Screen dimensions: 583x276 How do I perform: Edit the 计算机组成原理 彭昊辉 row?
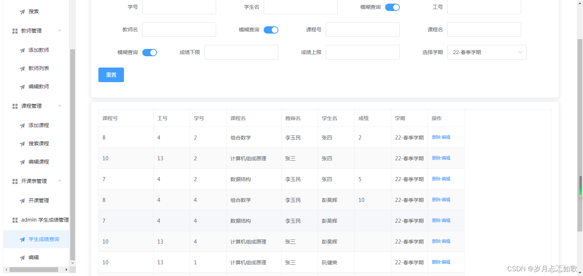click(446, 241)
